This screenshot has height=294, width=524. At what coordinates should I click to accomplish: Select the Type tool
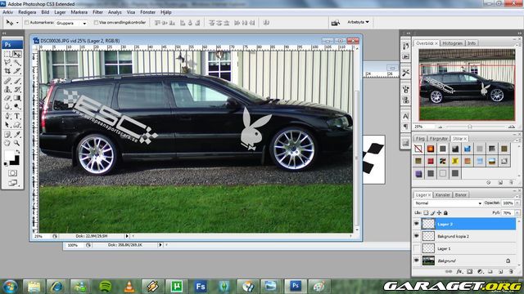tap(17, 116)
